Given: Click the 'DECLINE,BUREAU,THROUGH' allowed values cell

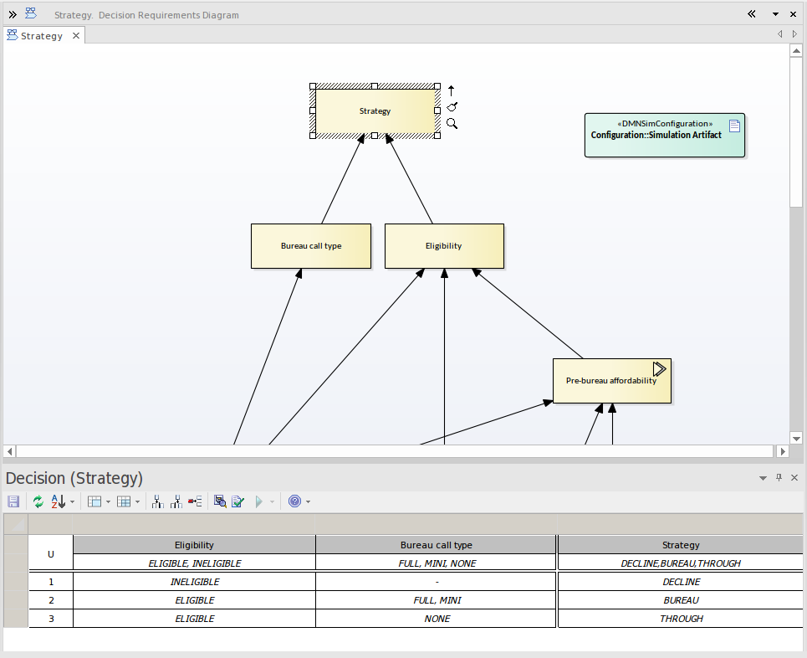Looking at the screenshot, I should tap(681, 563).
